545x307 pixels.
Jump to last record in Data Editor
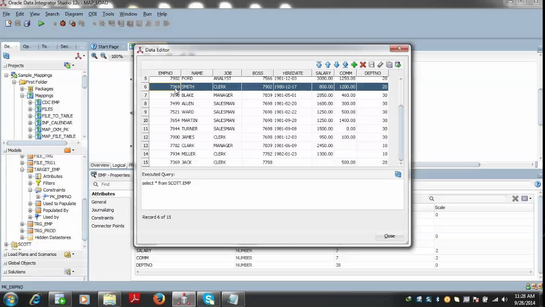point(345,65)
